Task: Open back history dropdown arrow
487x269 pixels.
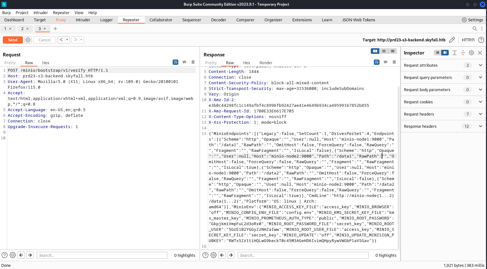Action: tap(67, 40)
